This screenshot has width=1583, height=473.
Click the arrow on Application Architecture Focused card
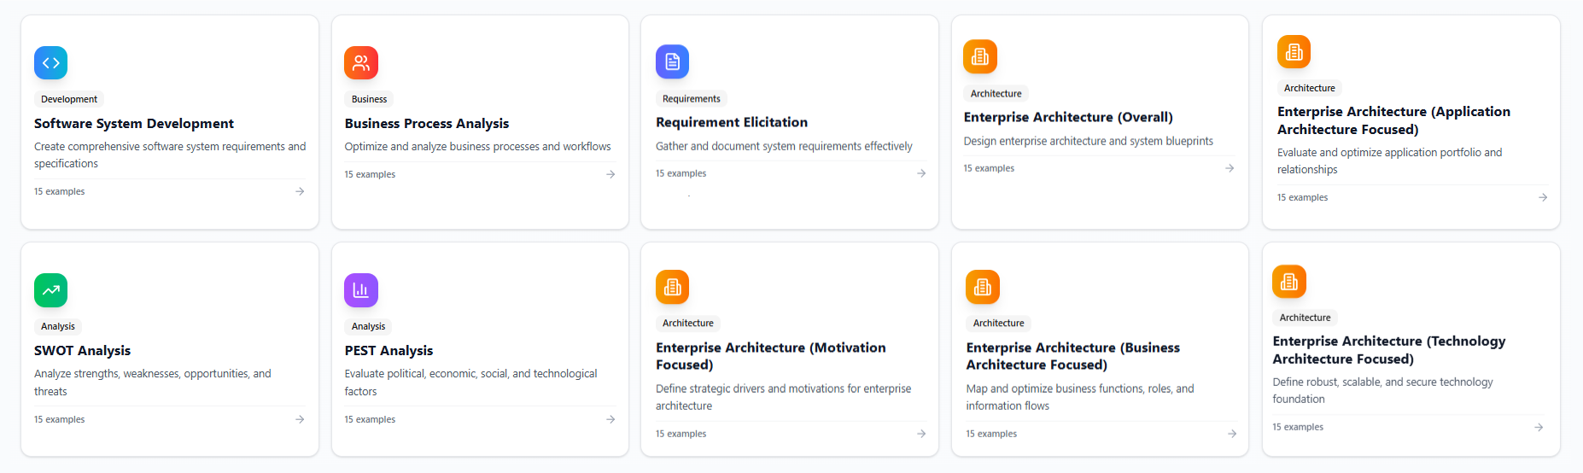(1543, 197)
